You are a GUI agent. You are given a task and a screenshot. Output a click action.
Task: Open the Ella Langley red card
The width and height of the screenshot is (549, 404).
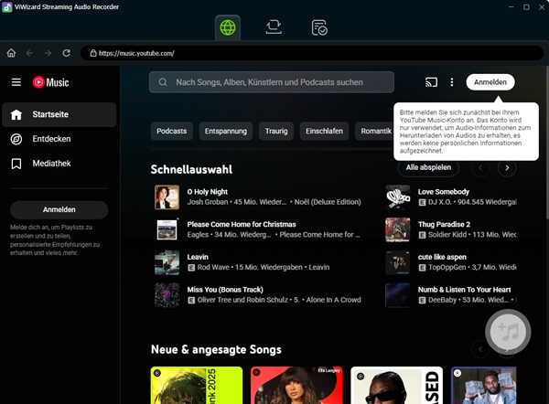[296, 385]
